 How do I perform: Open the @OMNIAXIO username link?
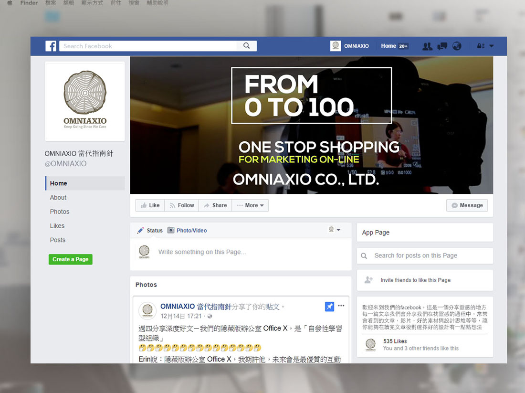coord(66,163)
